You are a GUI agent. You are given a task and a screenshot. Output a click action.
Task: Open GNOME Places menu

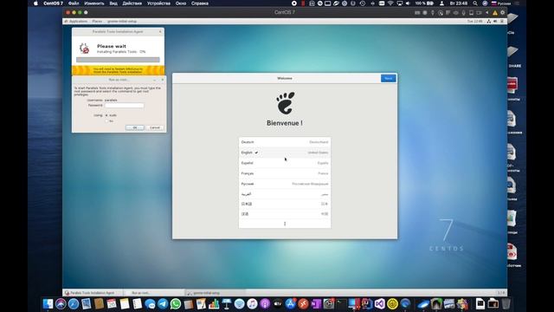click(x=97, y=22)
